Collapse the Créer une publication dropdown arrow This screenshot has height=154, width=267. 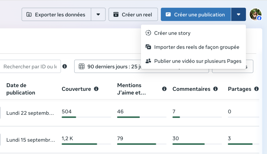[x=239, y=15]
